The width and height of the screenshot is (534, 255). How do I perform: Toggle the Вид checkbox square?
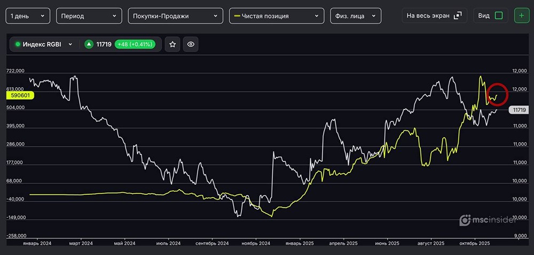coord(499,15)
